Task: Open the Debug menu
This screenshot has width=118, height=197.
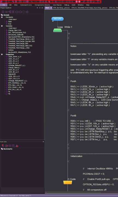Action: (67, 5)
